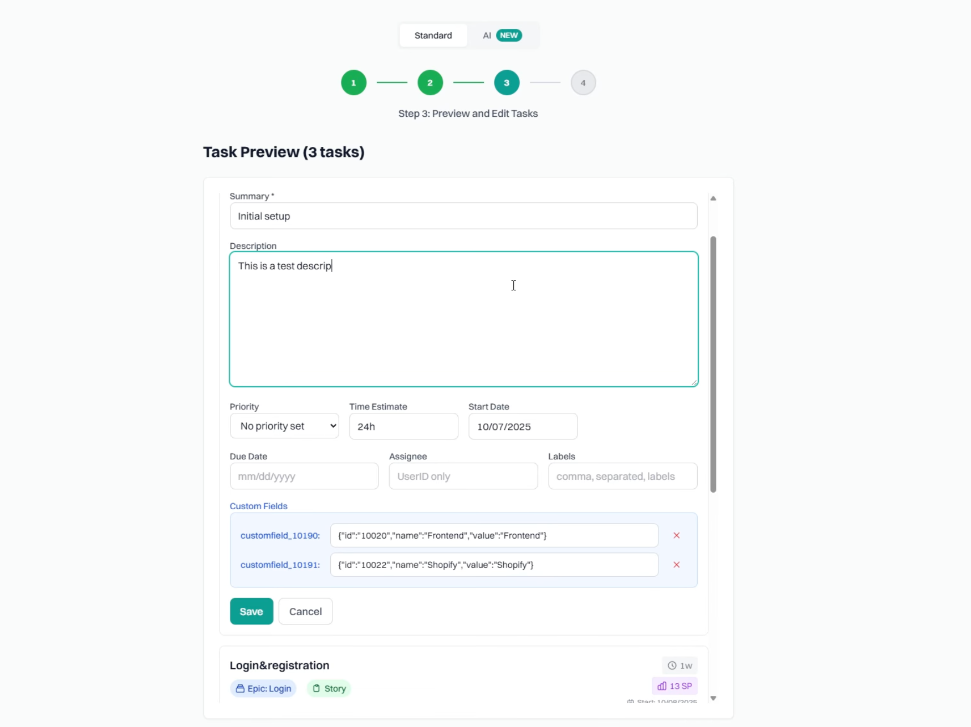Click the Epic: Login tag
This screenshot has width=971, height=727.
click(x=263, y=688)
